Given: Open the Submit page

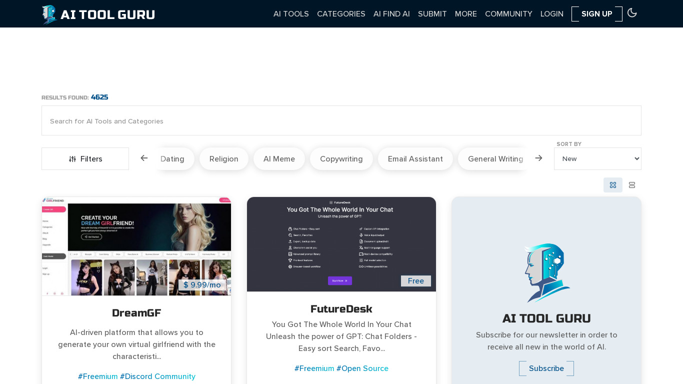Looking at the screenshot, I should click(x=432, y=14).
